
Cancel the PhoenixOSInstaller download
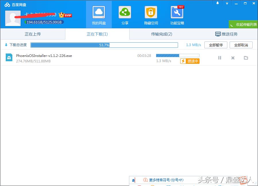pos(233,58)
